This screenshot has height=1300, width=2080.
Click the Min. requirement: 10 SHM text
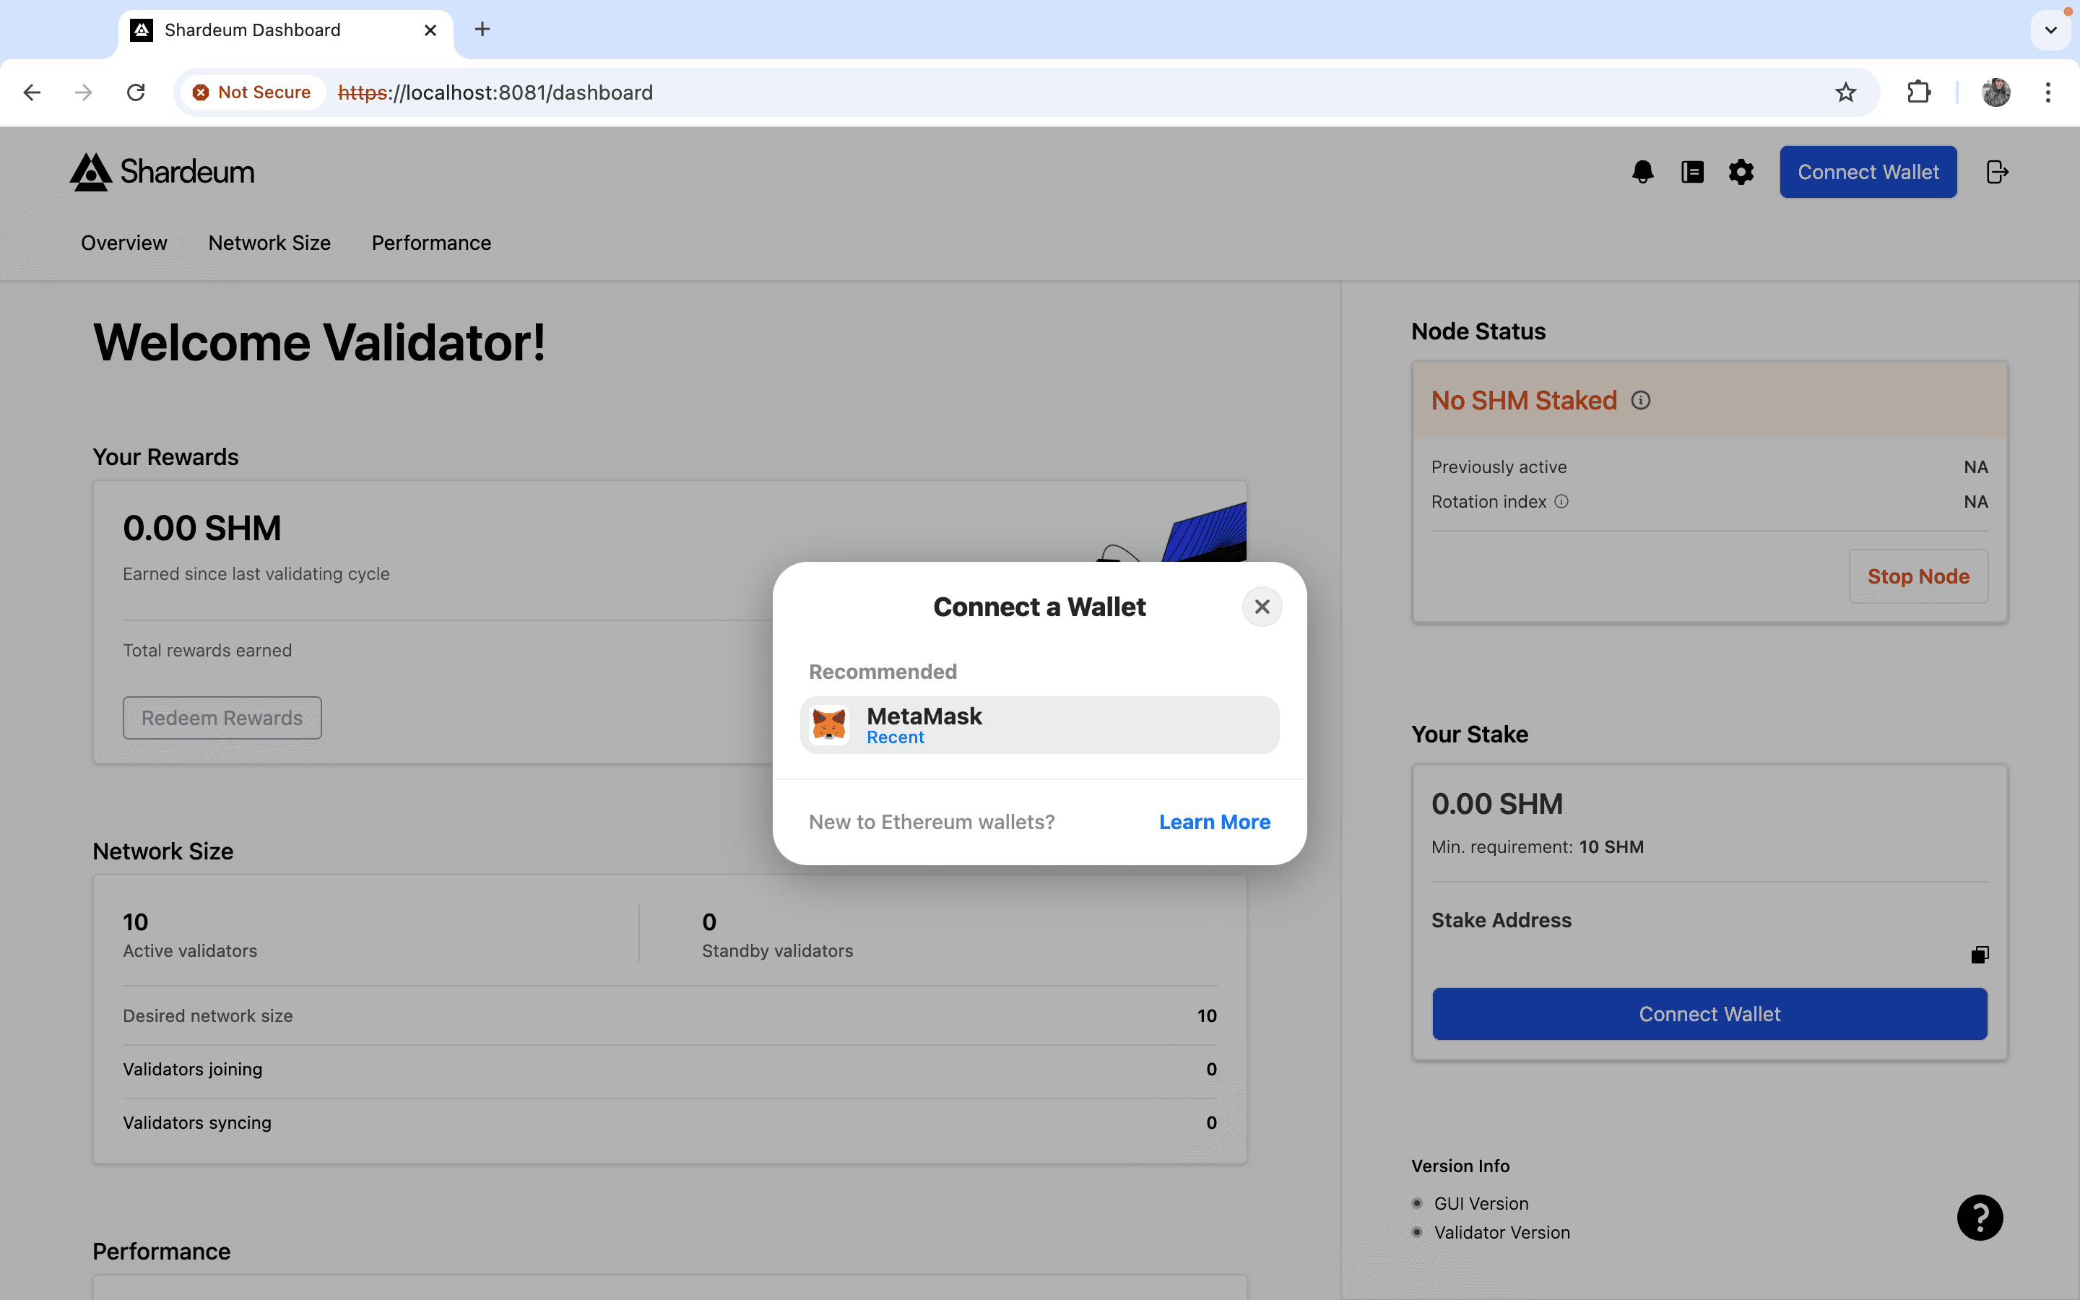point(1537,847)
